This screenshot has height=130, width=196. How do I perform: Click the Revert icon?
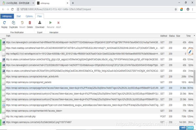[x=22, y=23]
